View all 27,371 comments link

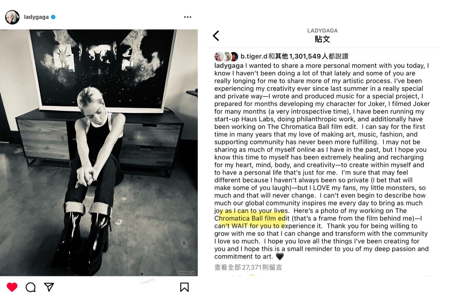(x=248, y=267)
